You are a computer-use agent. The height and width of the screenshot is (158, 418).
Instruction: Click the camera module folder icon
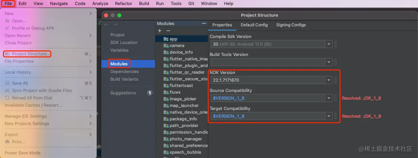point(166,46)
